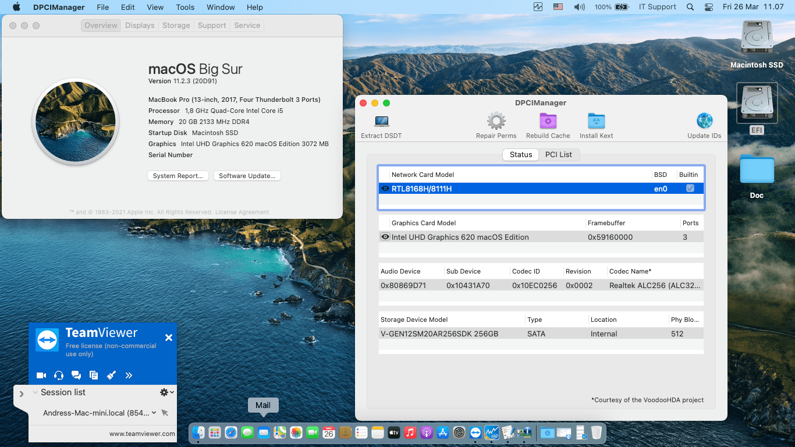
Task: Click the Repair Perms gear icon
Action: pos(496,121)
